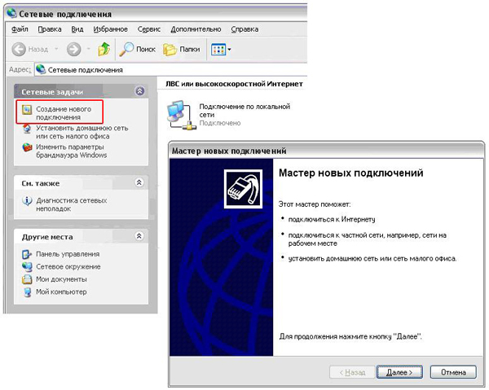Select Подключение по локальной сети icon
The width and height of the screenshot is (489, 390).
tap(182, 115)
